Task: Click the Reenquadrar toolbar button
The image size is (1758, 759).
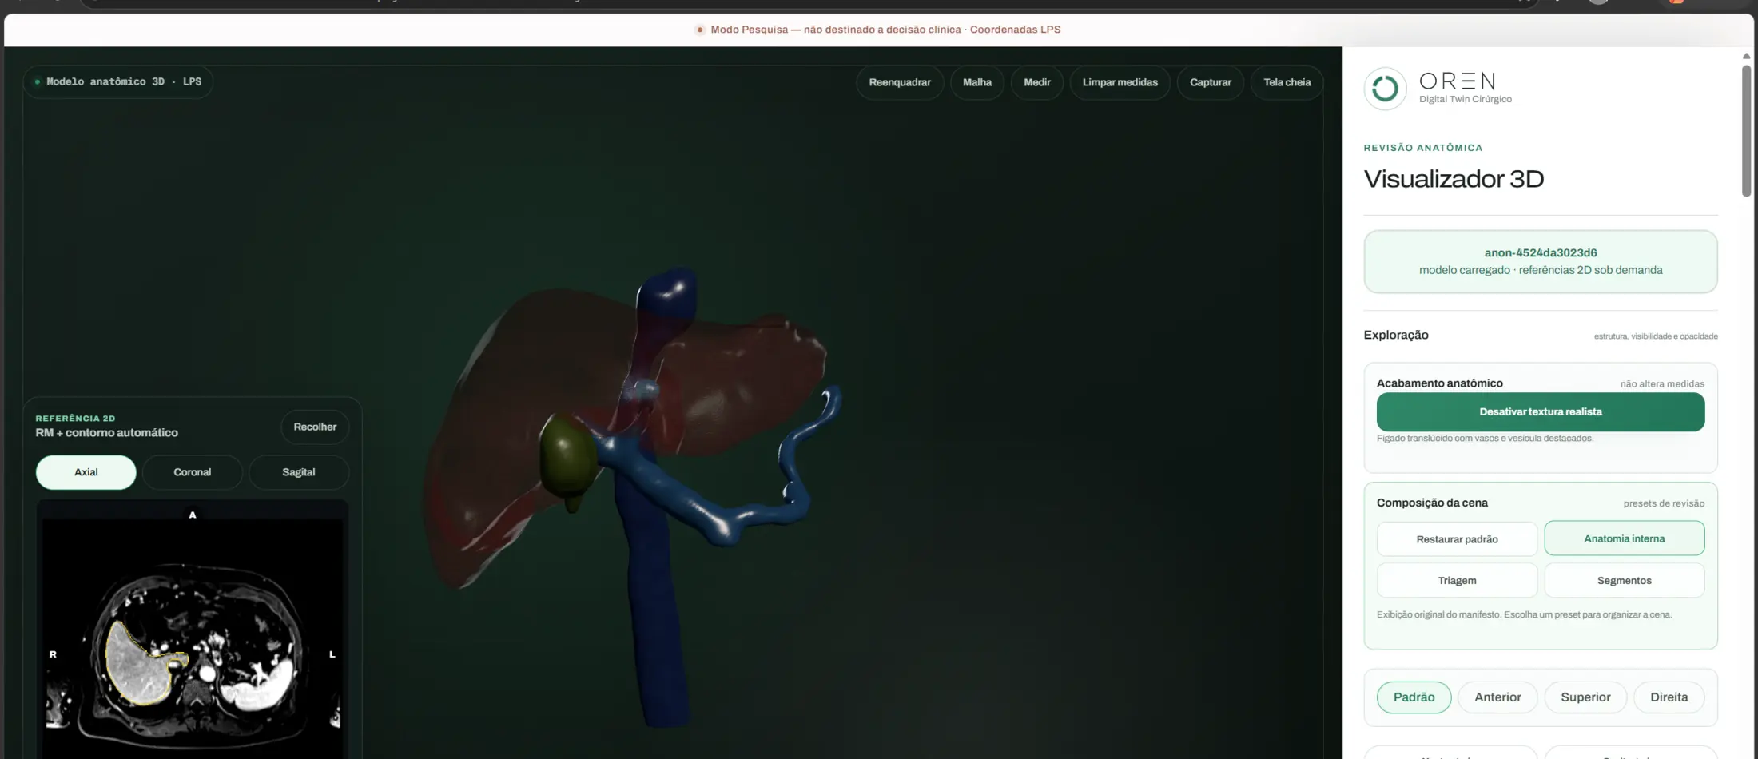Action: pos(900,82)
